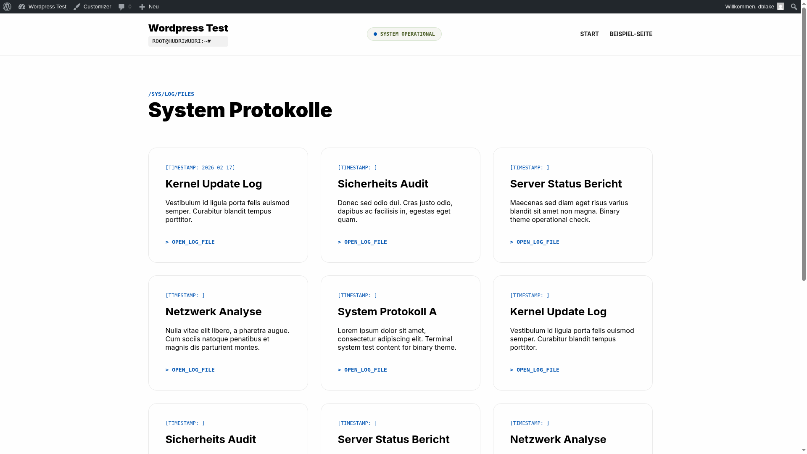
Task: Click the Willkommen, dblake account toggle
Action: point(749,6)
